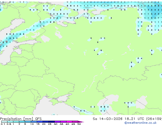Pick the 35–40 mm legend swatch
Image resolution: width=162 pixels, height=125 pixels.
tap(63, 122)
